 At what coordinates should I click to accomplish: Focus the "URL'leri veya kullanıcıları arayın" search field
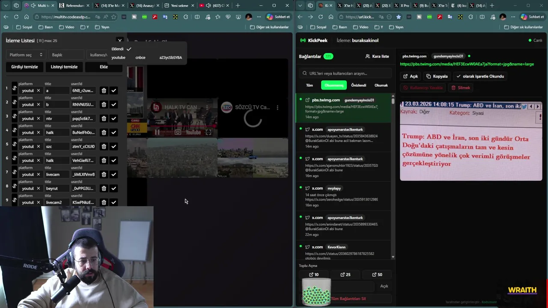pos(345,73)
